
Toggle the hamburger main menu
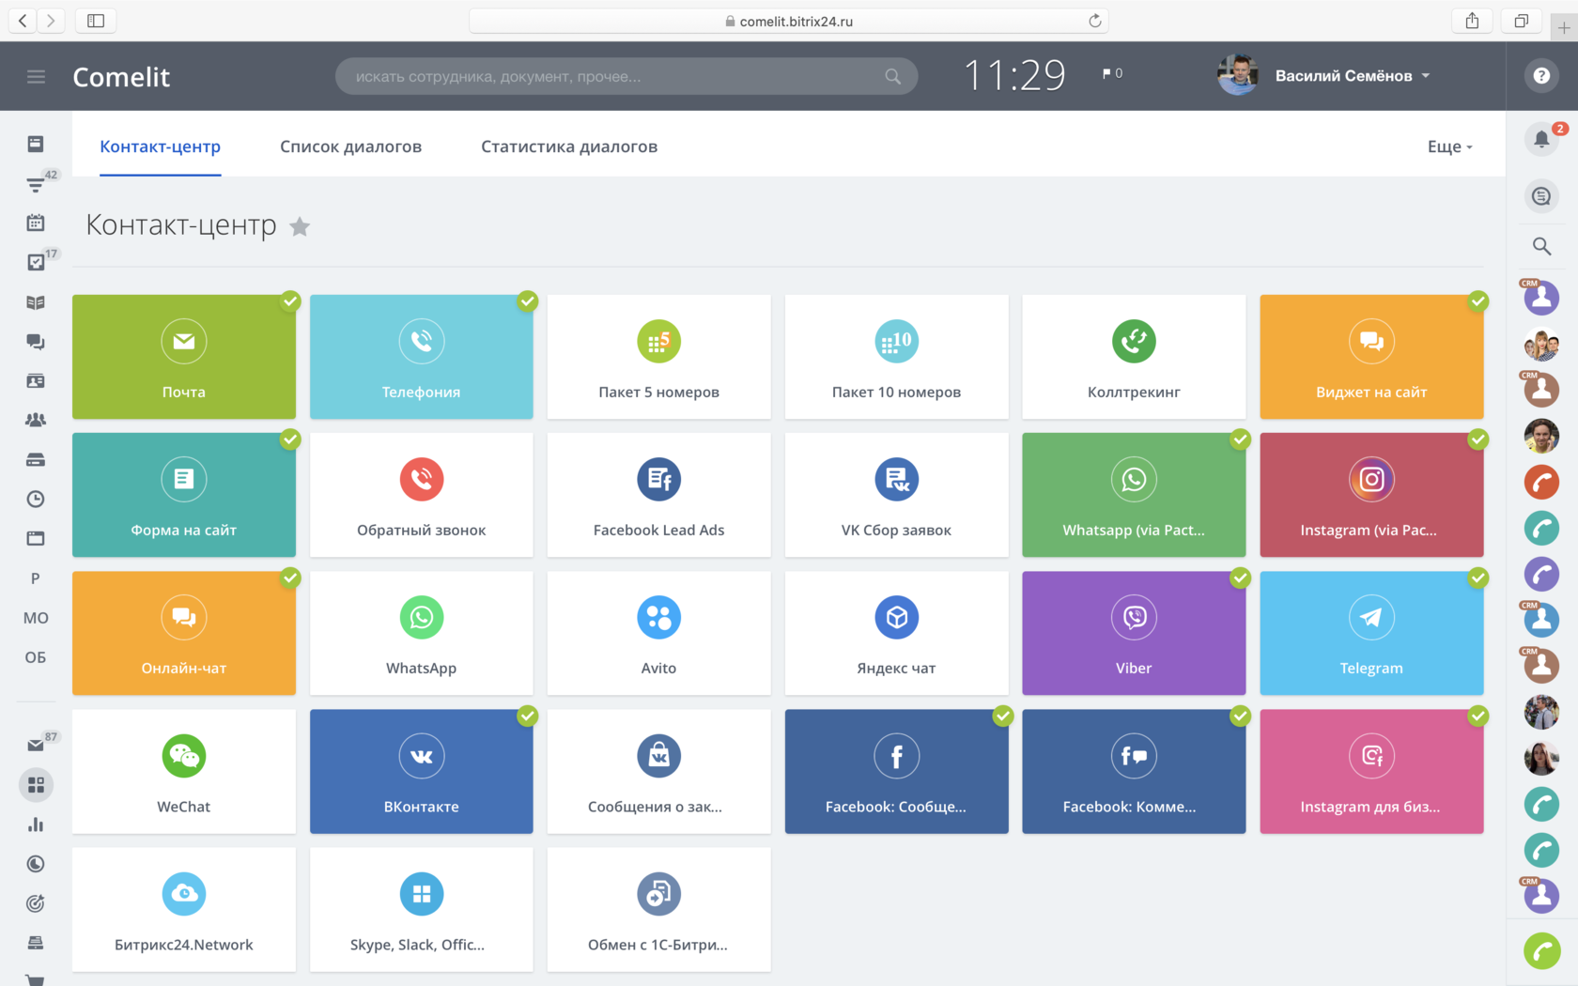click(36, 76)
